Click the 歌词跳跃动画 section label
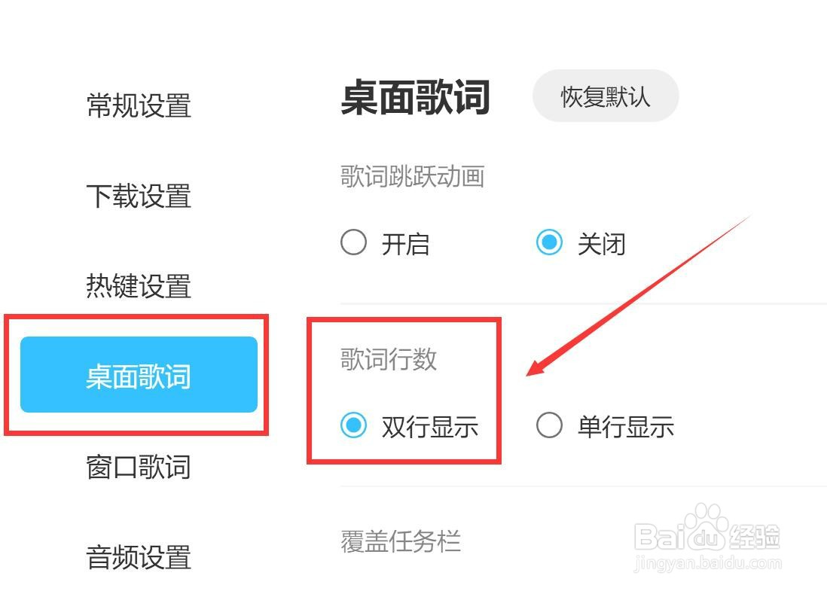The image size is (827, 591). tap(413, 176)
